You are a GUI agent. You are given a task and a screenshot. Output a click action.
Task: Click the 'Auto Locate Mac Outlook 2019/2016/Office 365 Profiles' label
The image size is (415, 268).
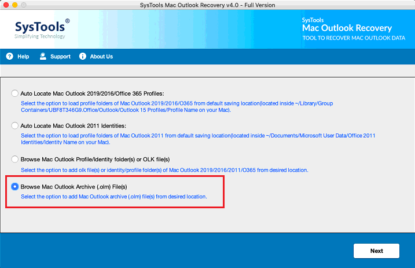[x=93, y=93]
